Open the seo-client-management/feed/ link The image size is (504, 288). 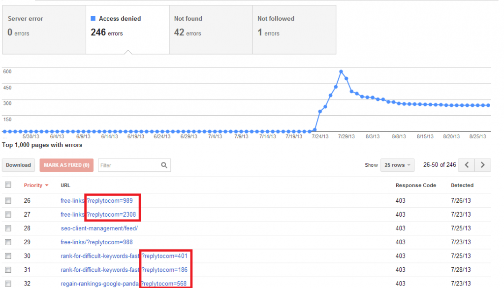99,228
